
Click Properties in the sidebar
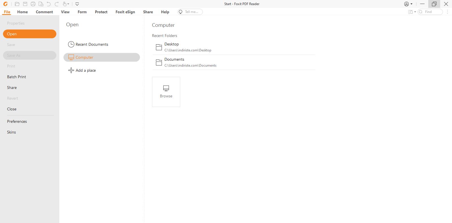point(16,23)
